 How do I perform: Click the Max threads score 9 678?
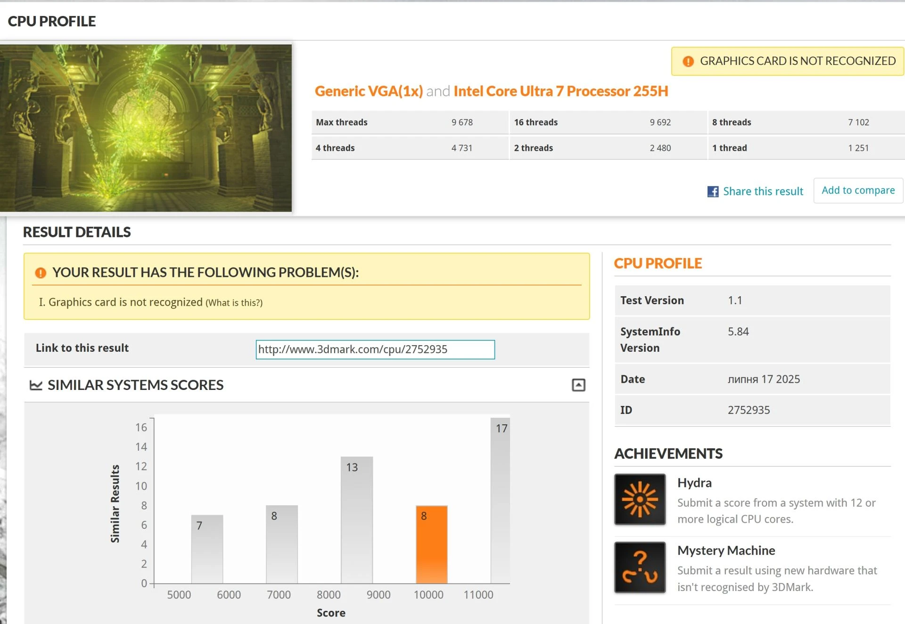coord(462,122)
